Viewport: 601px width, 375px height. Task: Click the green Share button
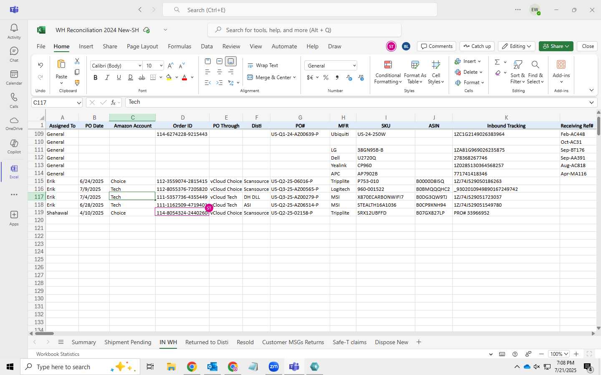tap(556, 46)
